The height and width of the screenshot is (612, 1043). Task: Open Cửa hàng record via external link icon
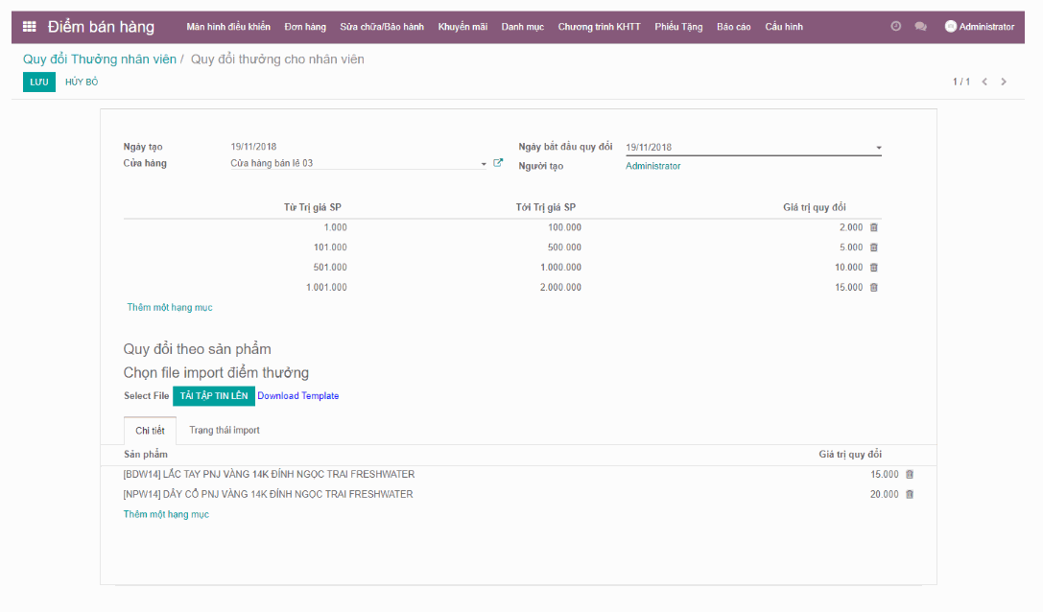[x=497, y=162]
